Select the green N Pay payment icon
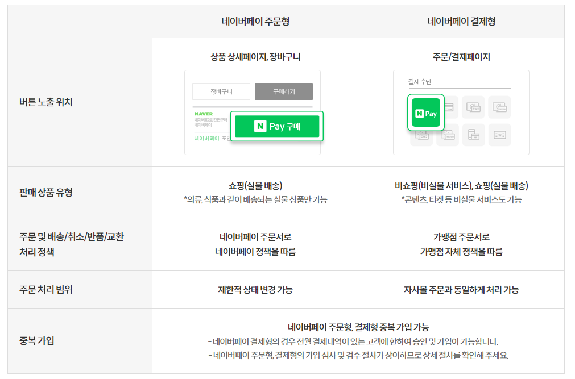575x379 pixels. click(426, 113)
